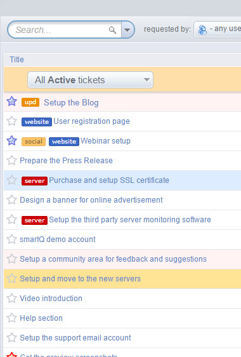Image resolution: width=241 pixels, height=357 pixels.
Task: Star the Setup the support email account ticket
Action: pos(11,337)
